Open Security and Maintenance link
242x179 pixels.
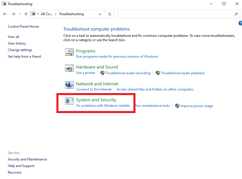(x=27, y=159)
